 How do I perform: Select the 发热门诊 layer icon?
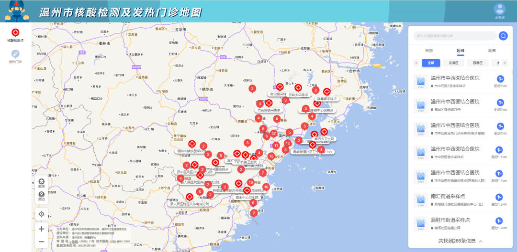(x=15, y=53)
